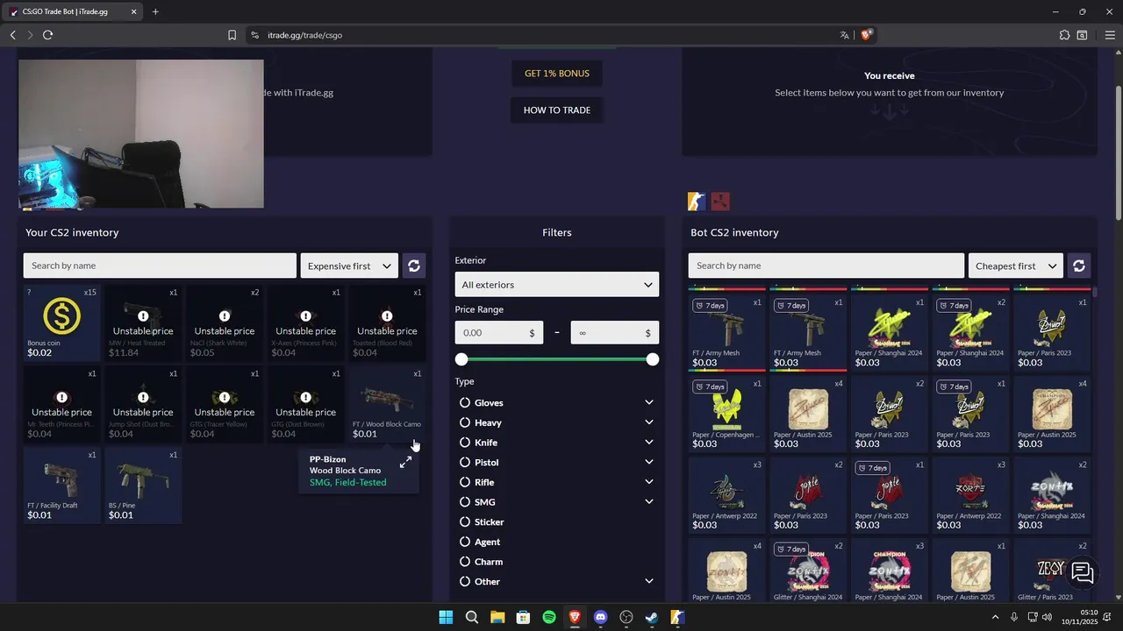
Task: Select the FT / Wood Block Camo item
Action: pyautogui.click(x=387, y=404)
